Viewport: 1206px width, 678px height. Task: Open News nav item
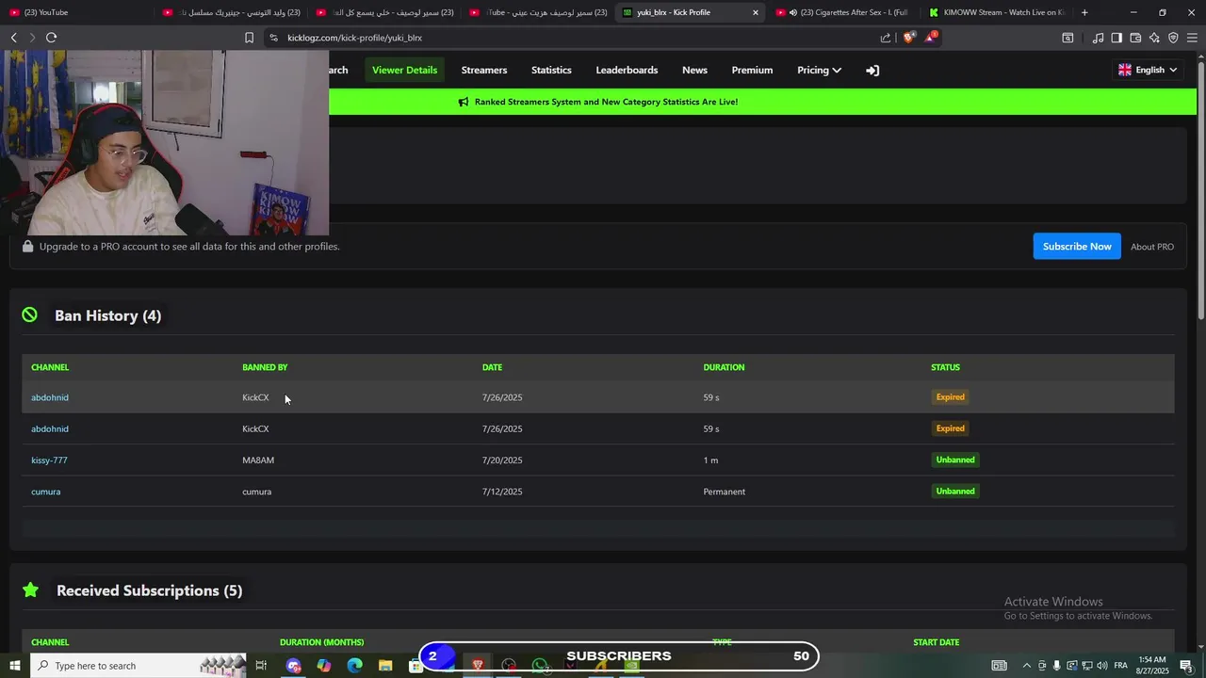694,70
